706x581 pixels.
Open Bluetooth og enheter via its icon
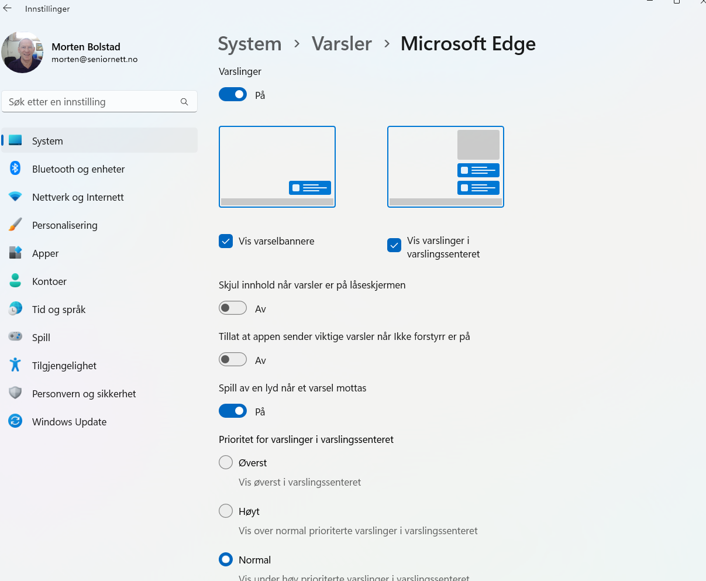coord(15,169)
